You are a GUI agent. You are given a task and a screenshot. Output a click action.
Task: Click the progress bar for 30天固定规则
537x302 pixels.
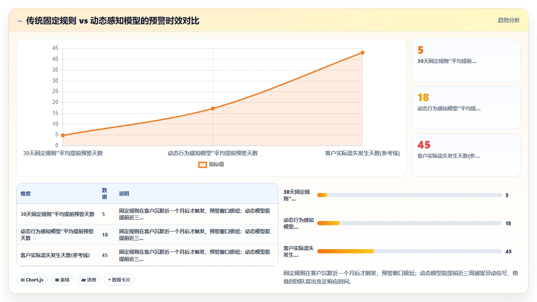(x=409, y=195)
